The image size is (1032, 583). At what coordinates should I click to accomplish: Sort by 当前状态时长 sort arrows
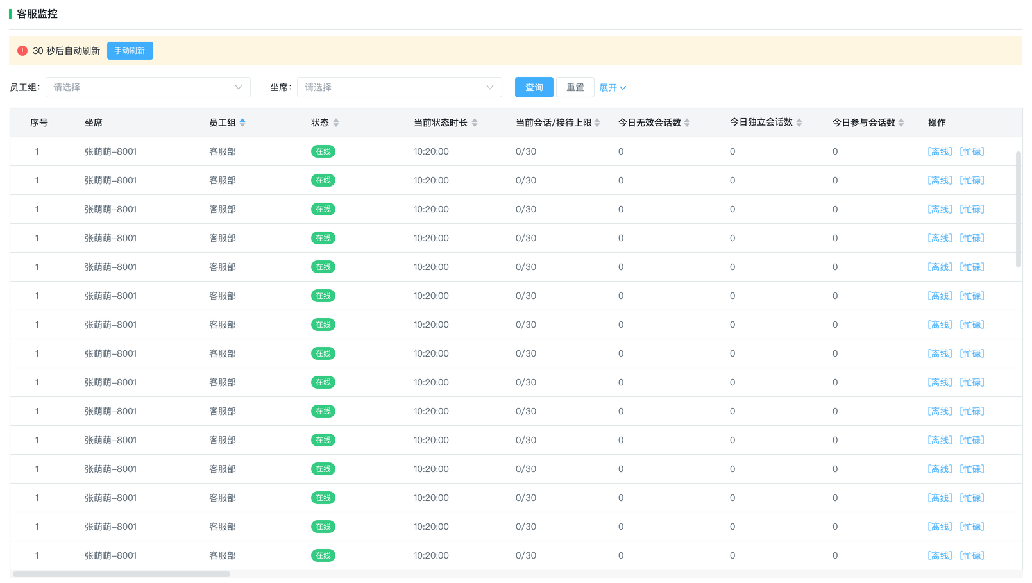475,123
